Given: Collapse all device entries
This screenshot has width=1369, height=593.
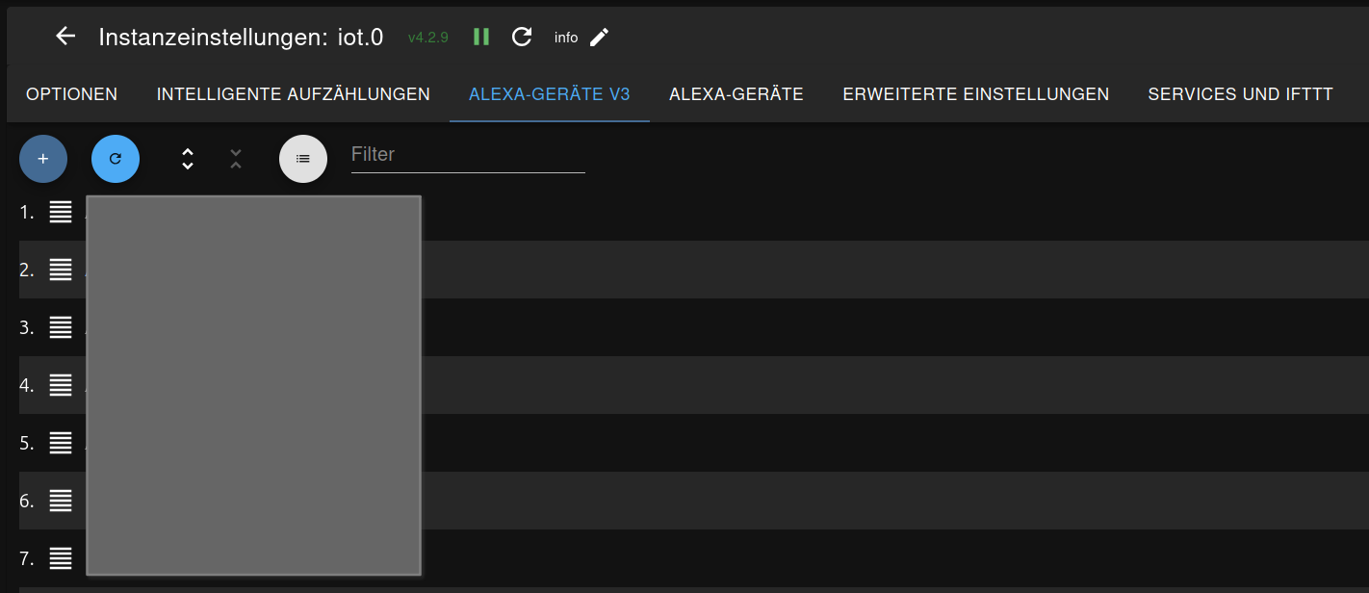Looking at the screenshot, I should [236, 159].
